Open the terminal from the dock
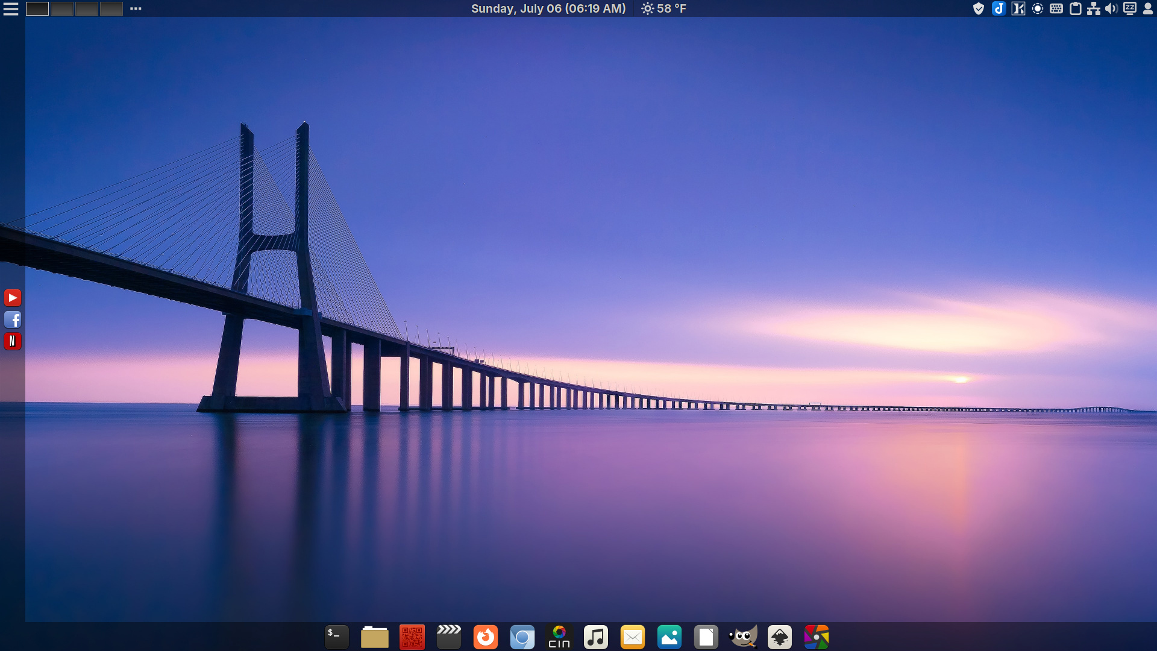This screenshot has height=651, width=1157. coord(337,637)
